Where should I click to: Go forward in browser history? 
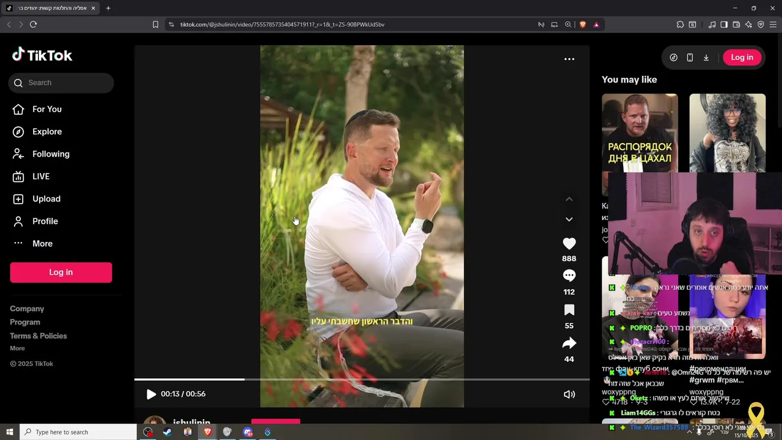tap(21, 24)
